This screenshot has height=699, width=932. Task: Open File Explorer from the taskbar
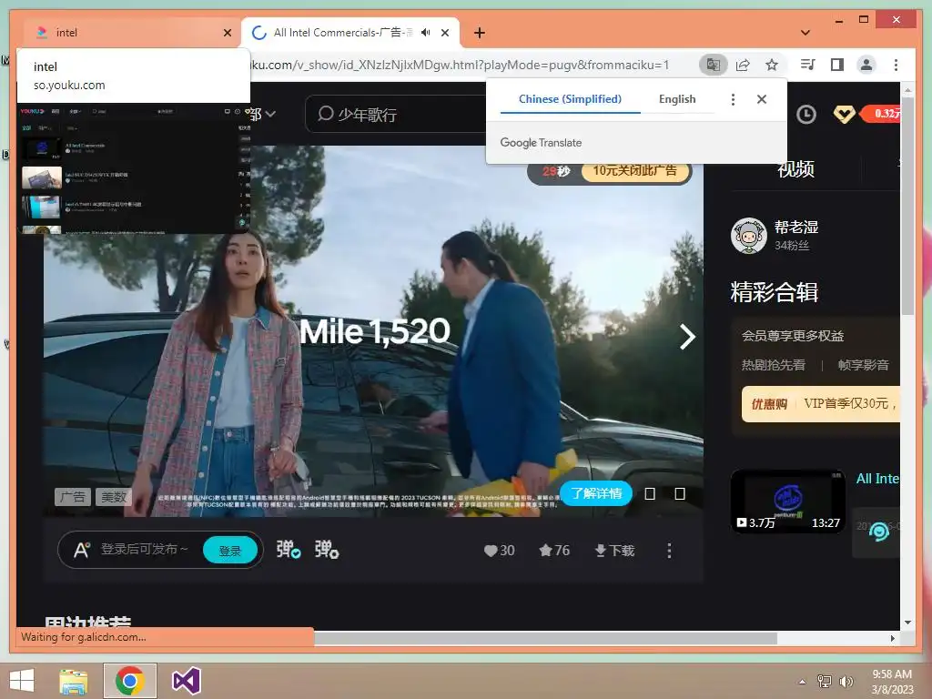click(73, 681)
